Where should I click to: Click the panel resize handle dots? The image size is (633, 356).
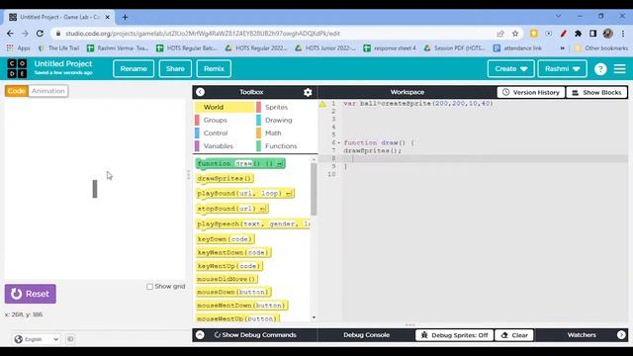point(188,174)
